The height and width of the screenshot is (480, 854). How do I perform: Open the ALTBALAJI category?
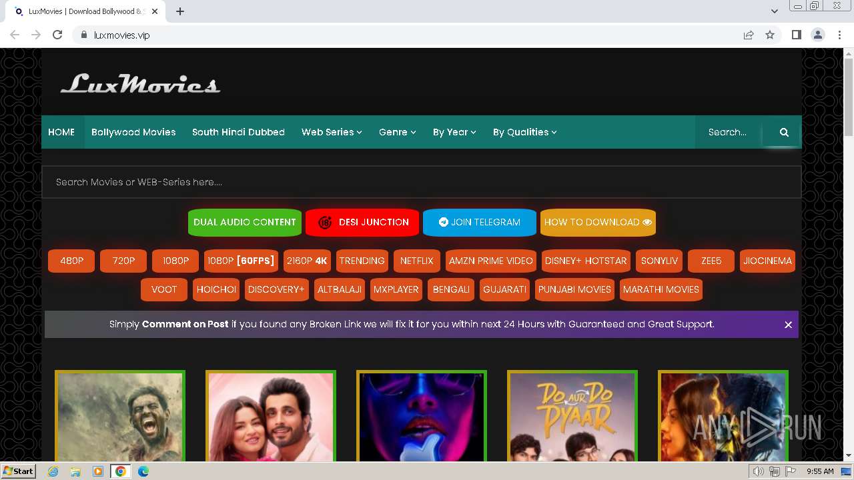[x=340, y=289]
